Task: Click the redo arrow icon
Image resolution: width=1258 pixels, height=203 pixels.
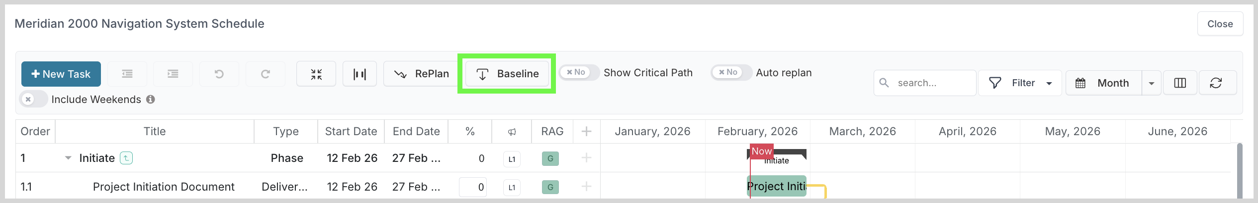Action: point(266,74)
